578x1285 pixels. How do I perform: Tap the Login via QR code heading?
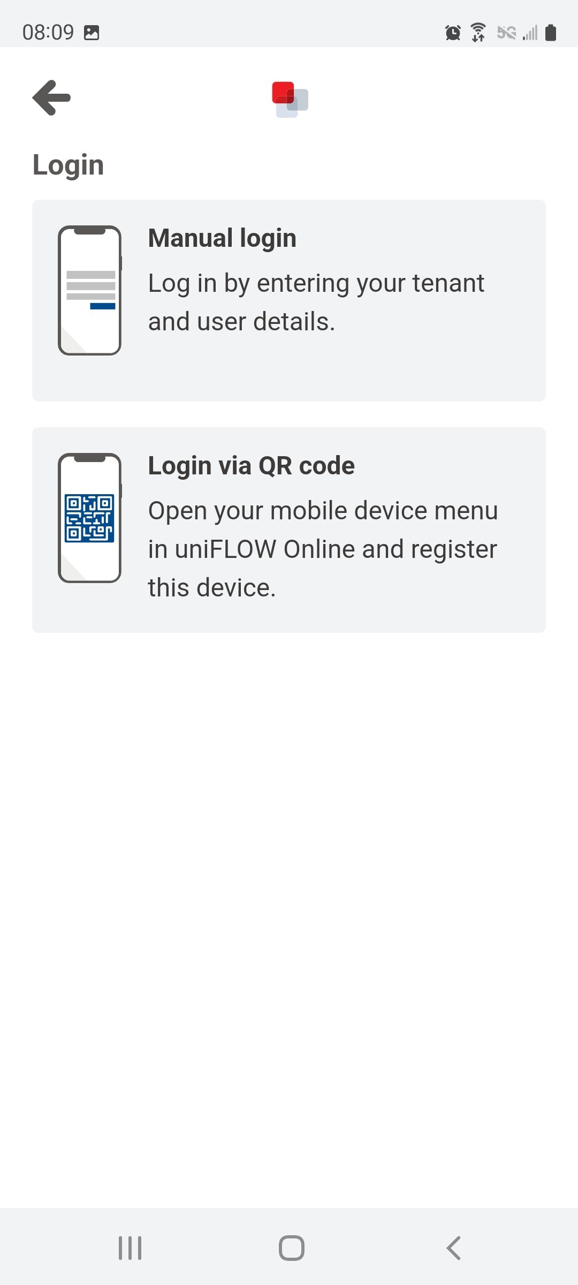(252, 466)
